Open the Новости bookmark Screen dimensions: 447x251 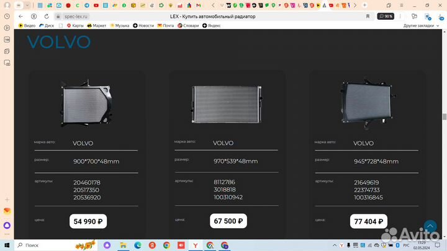143,25
